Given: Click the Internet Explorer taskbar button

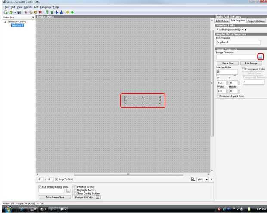Looking at the screenshot, I should pyautogui.click(x=23, y=210).
